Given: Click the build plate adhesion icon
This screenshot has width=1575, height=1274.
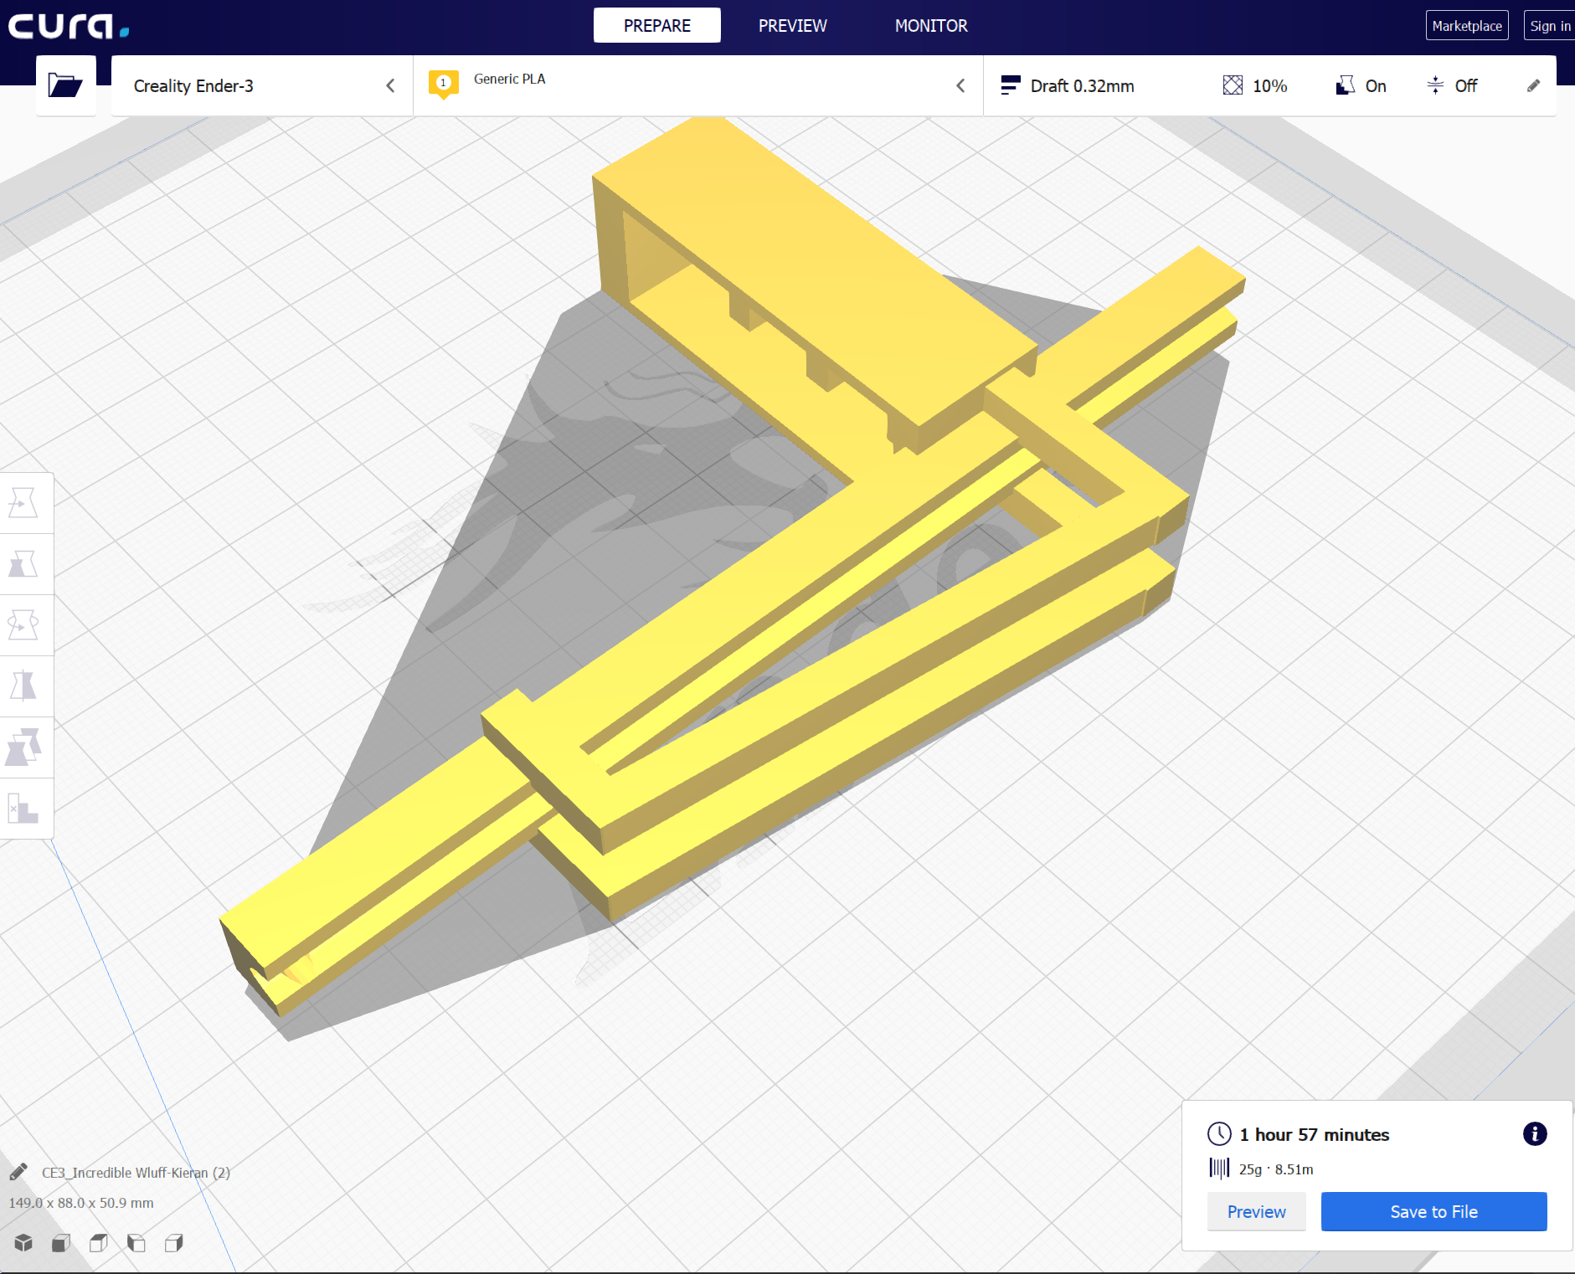Looking at the screenshot, I should pyautogui.click(x=1435, y=85).
